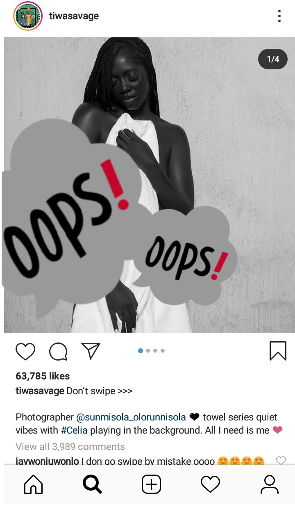
Task: Open the Activity heart tab in the bottom bar
Action: click(211, 484)
